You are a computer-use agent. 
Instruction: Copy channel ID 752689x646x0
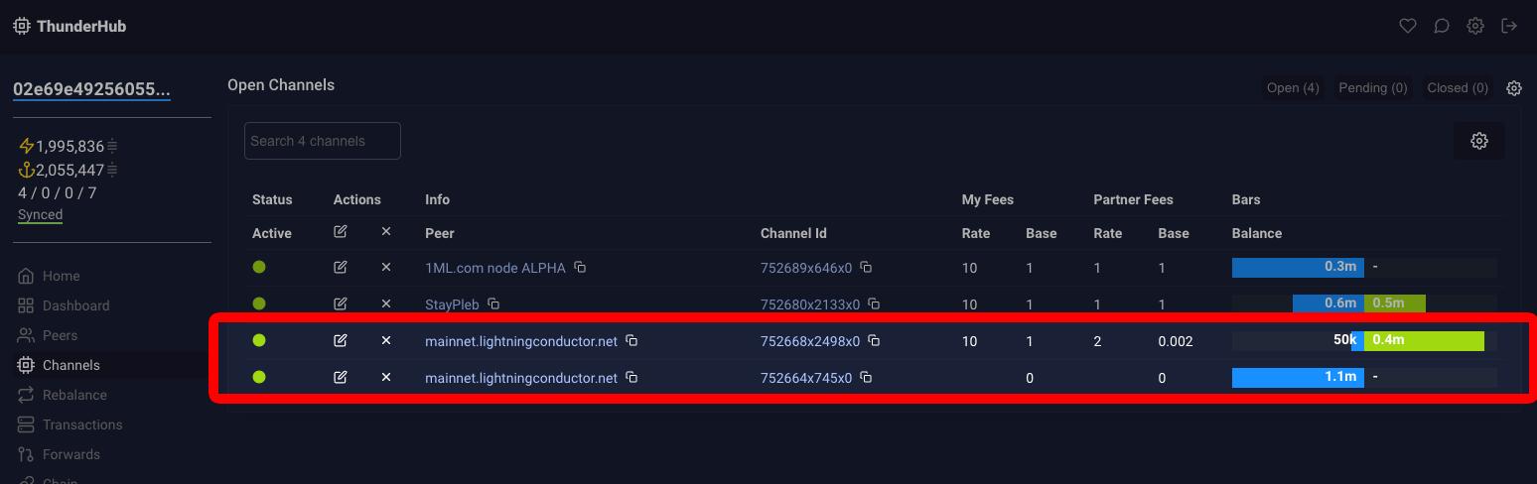tap(866, 267)
